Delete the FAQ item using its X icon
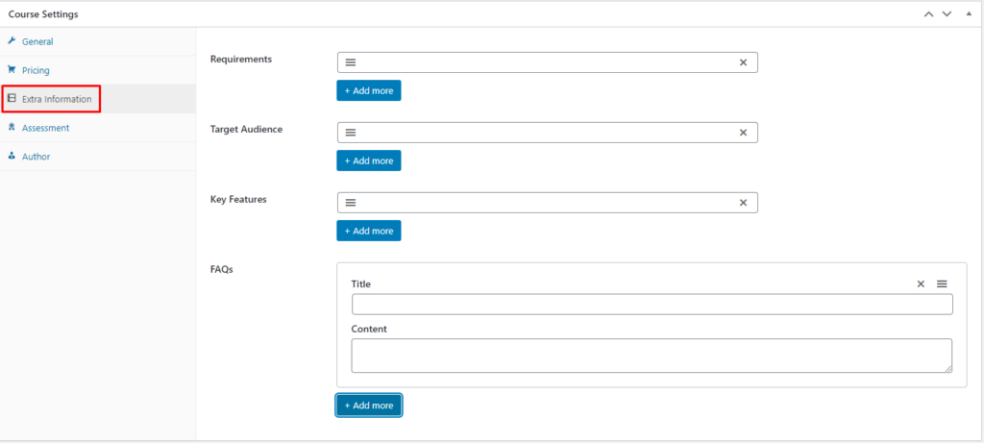Viewport: 984px width, 443px height. pos(921,284)
